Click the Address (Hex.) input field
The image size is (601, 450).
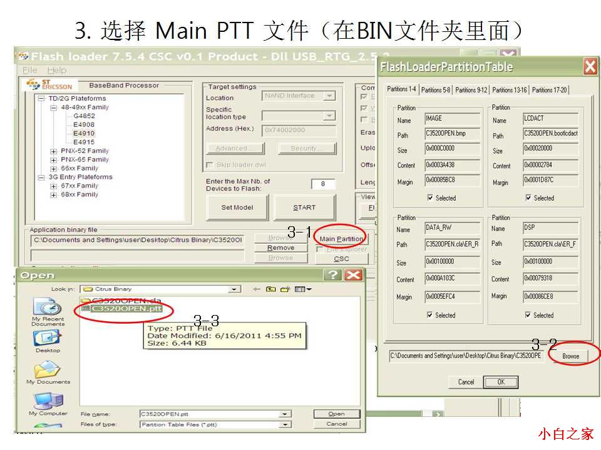tap(299, 130)
